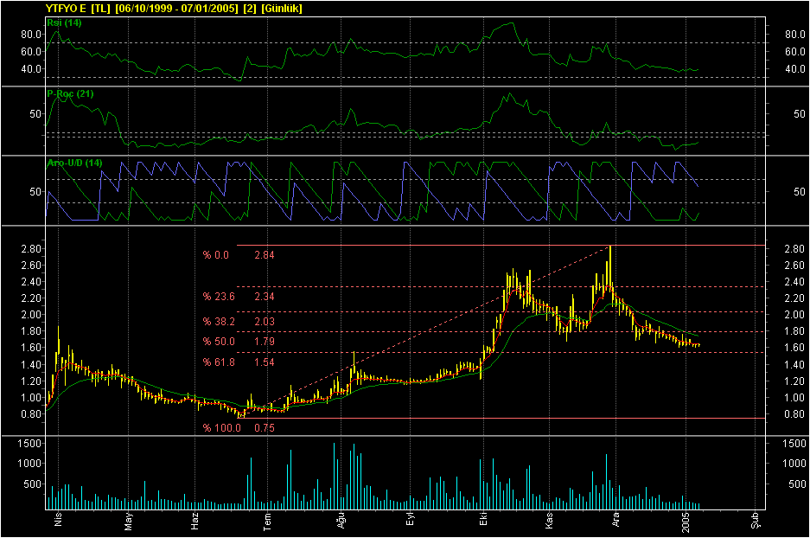Select the Tem month label
This screenshot has height=538, width=810.
[x=267, y=521]
